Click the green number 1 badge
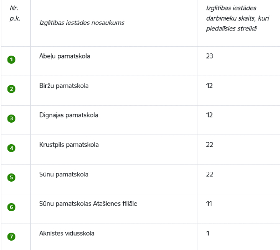This screenshot has height=250, width=280. (11, 59)
